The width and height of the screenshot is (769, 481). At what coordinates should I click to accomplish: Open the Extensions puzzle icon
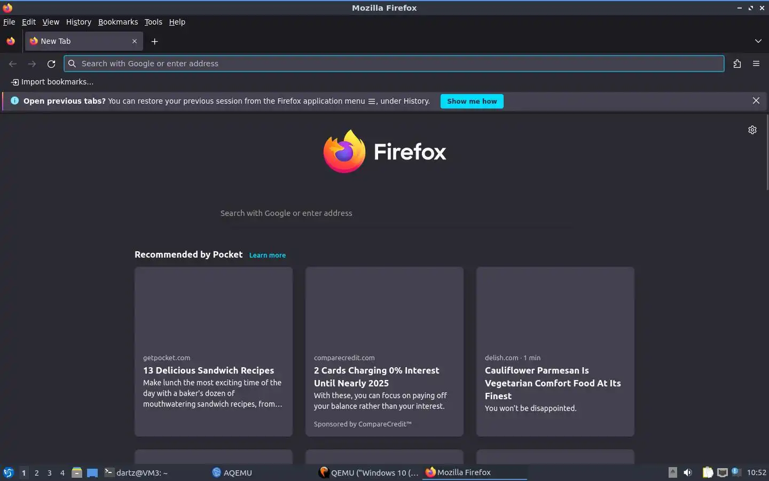click(x=737, y=64)
